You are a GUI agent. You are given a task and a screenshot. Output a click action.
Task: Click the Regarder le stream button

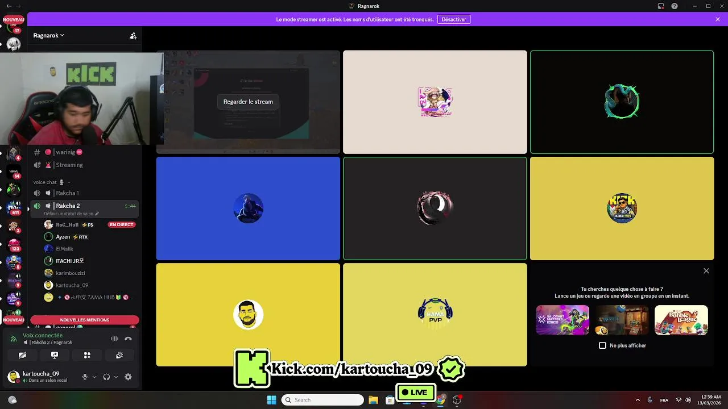(x=248, y=102)
